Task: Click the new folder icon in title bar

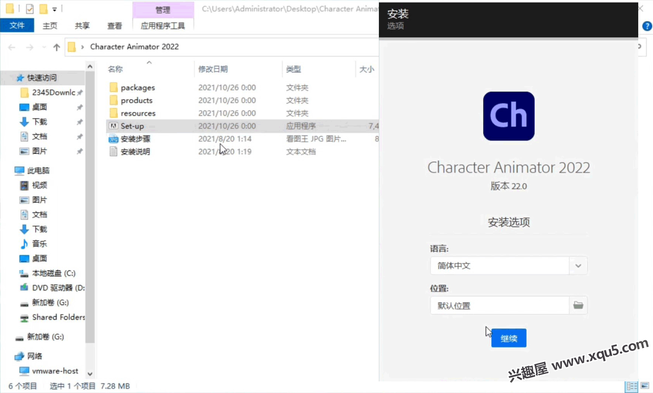Action: 44,9
